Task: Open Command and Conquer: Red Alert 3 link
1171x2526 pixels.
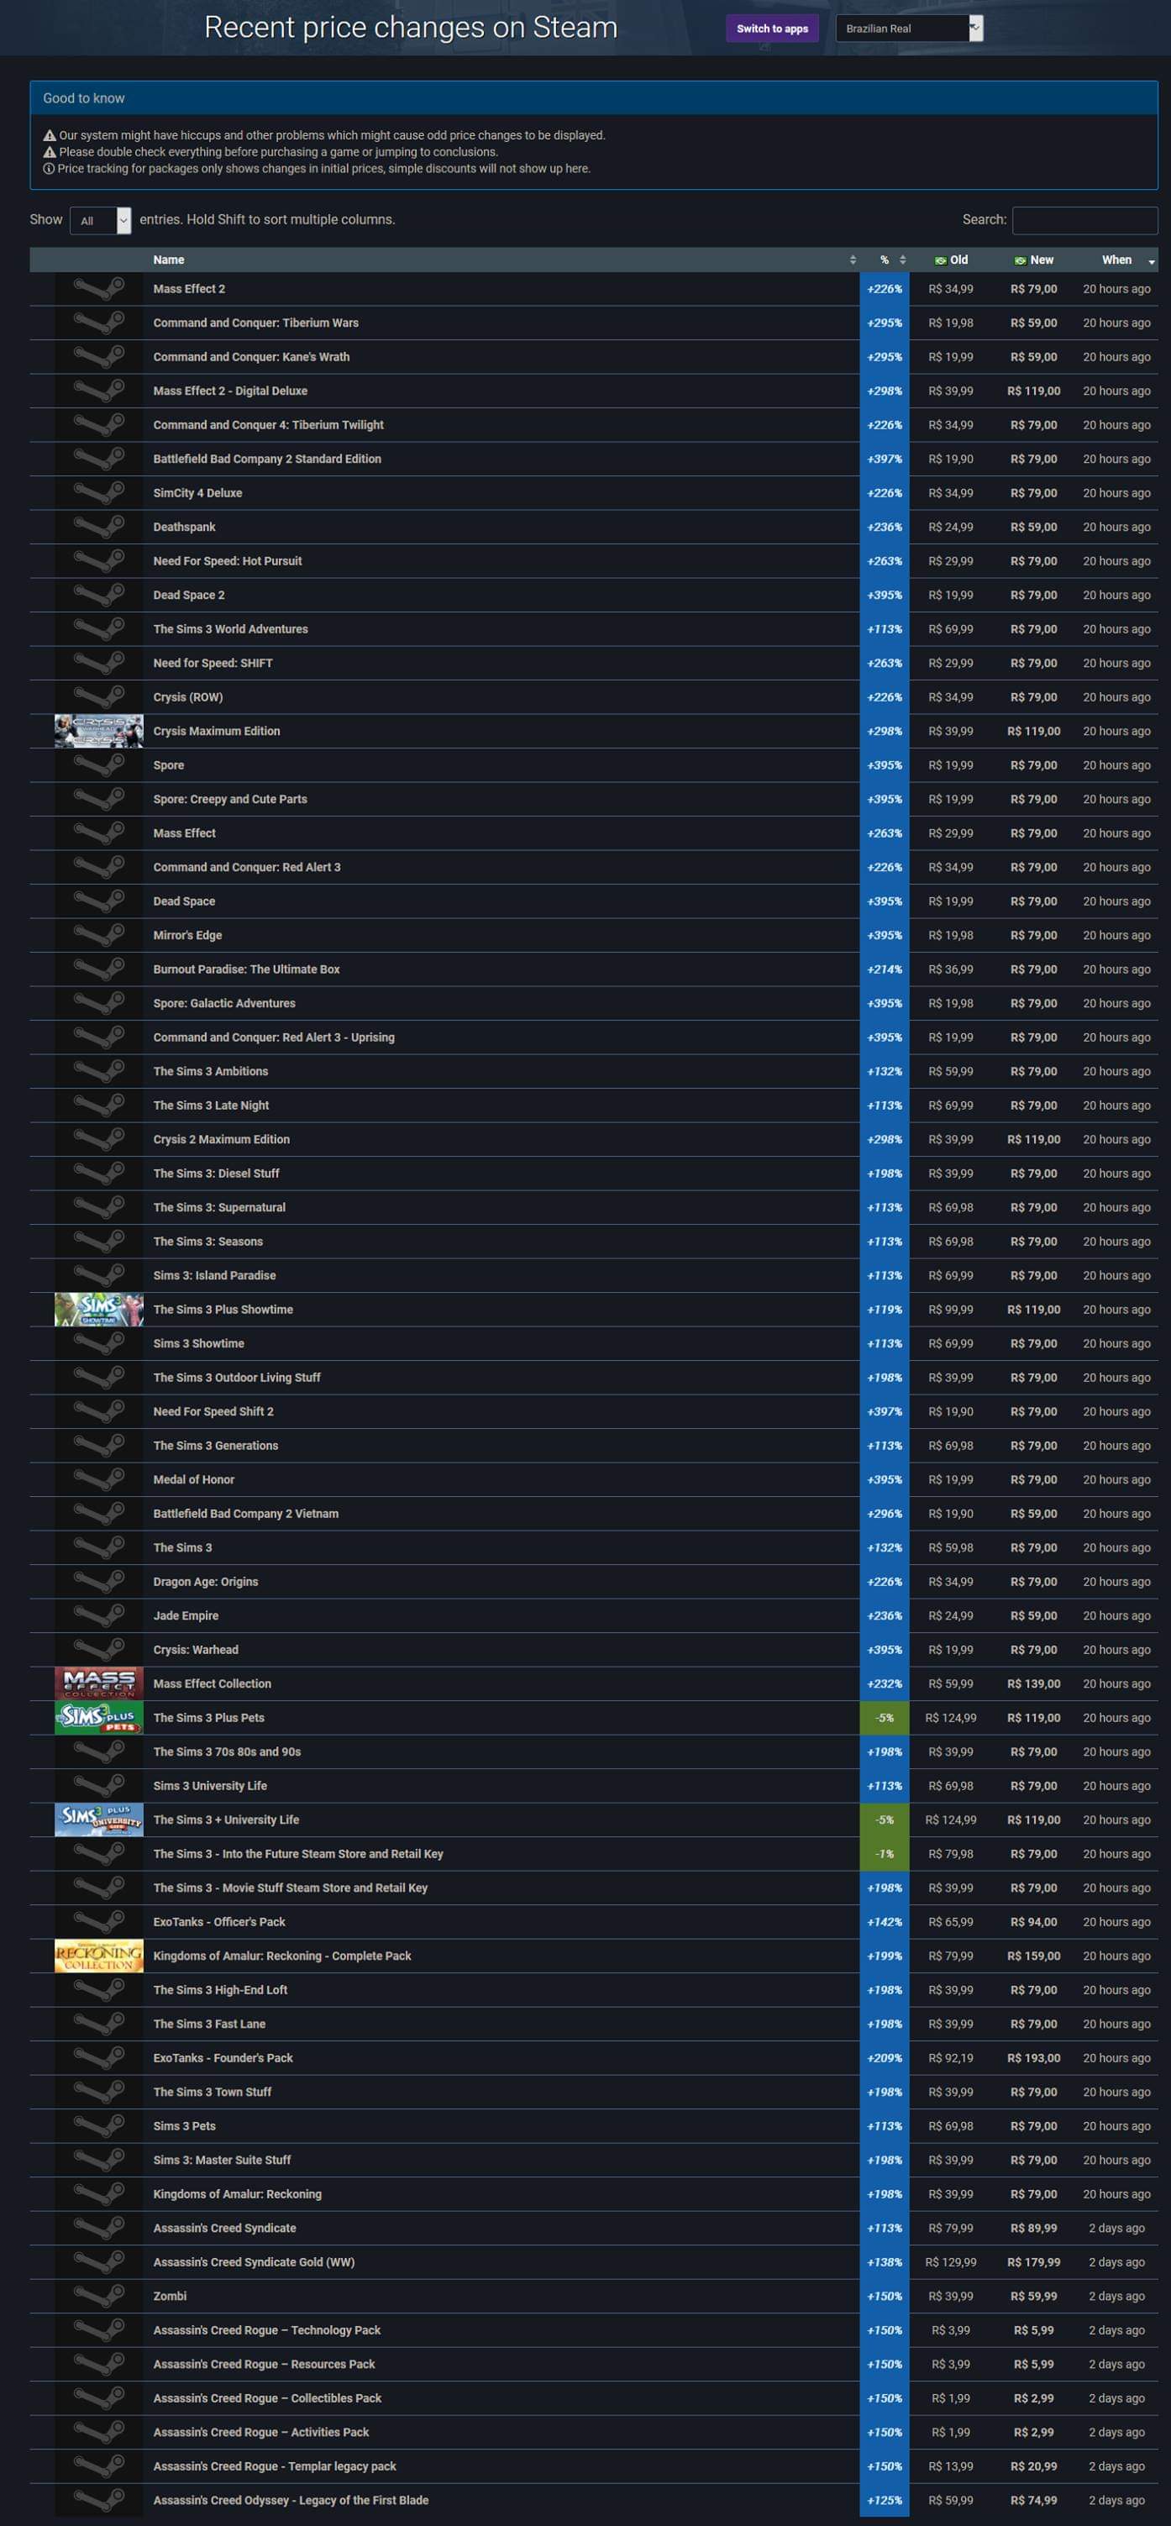Action: [x=247, y=868]
